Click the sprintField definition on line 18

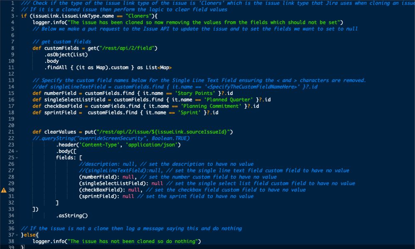(x=60, y=112)
